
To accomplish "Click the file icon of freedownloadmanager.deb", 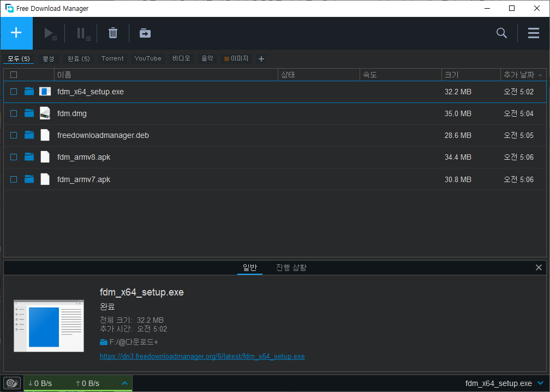I will [45, 135].
